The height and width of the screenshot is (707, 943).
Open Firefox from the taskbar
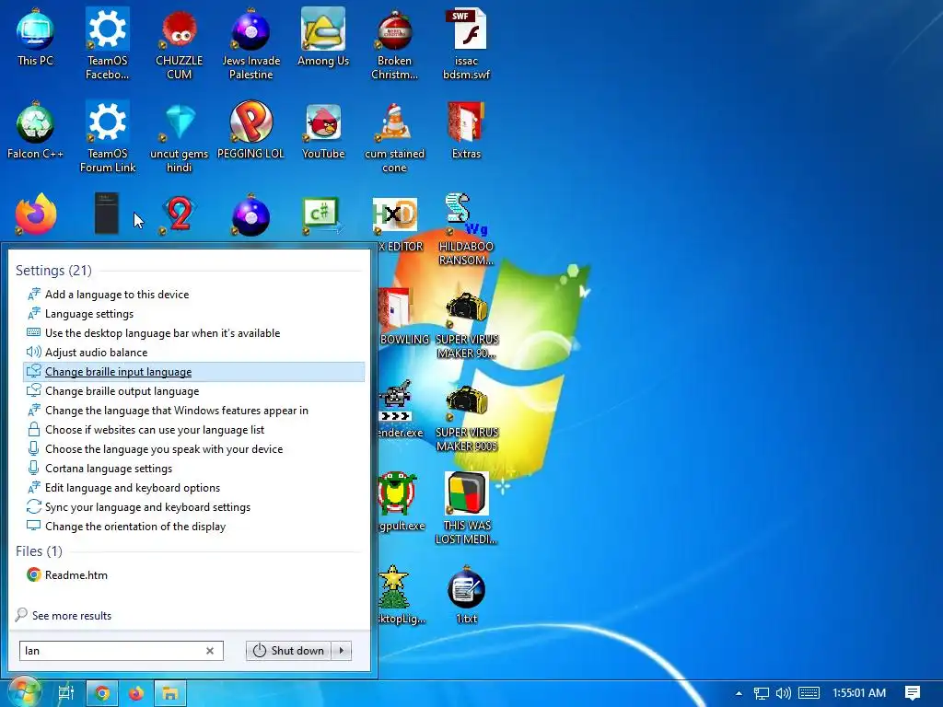[x=136, y=693]
